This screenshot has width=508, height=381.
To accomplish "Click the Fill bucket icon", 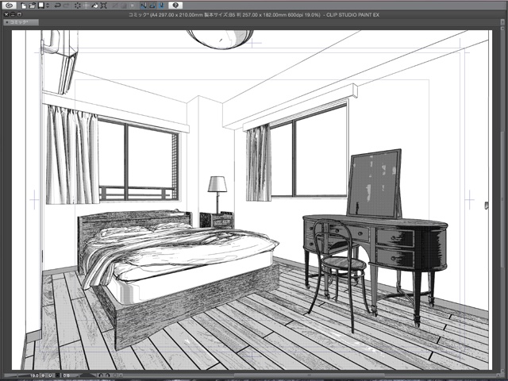I will pos(95,6).
